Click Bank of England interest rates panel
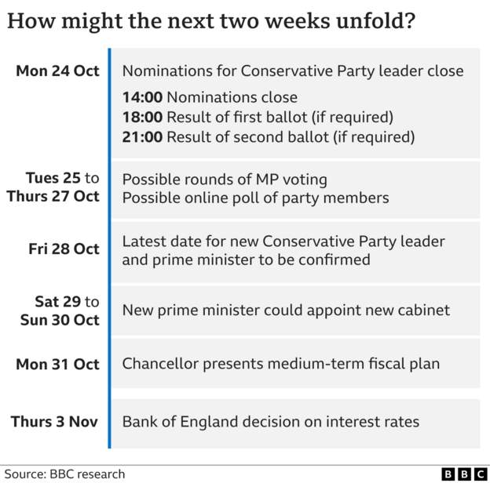This screenshot has height=483, width=490. pyautogui.click(x=295, y=423)
